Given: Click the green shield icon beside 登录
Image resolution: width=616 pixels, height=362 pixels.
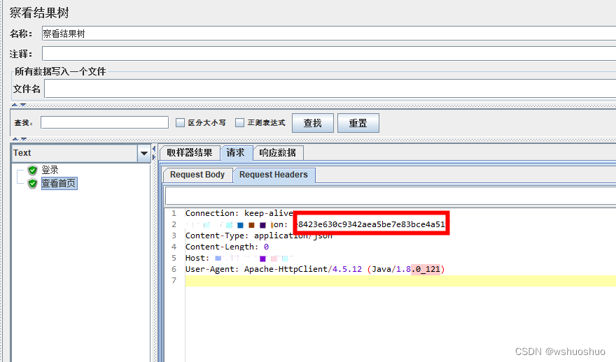Looking at the screenshot, I should point(33,170).
